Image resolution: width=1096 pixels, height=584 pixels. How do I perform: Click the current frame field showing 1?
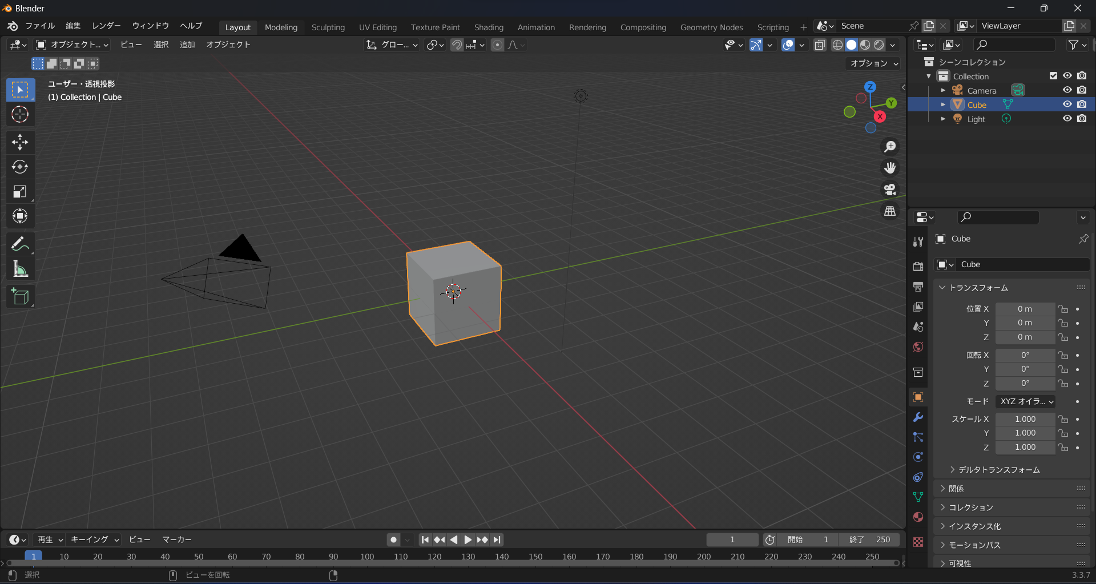point(732,539)
